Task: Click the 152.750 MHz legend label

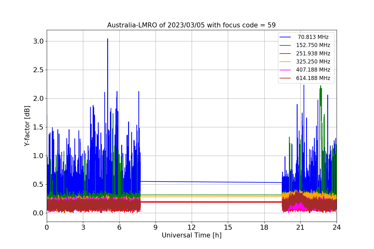Action: click(x=313, y=45)
